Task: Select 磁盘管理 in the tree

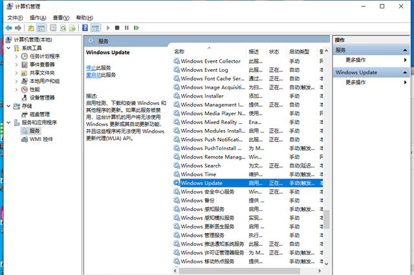Action: (x=39, y=115)
